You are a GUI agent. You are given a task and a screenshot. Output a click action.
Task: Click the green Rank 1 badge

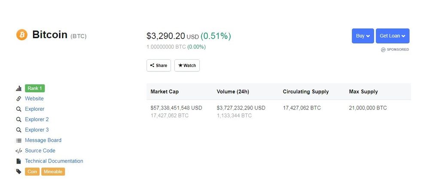pyautogui.click(x=35, y=88)
